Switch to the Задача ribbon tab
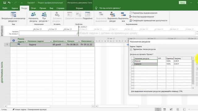The image size is (198, 111). pos(15,8)
